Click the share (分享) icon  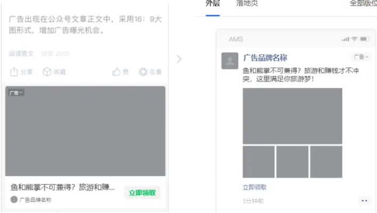tap(14, 72)
